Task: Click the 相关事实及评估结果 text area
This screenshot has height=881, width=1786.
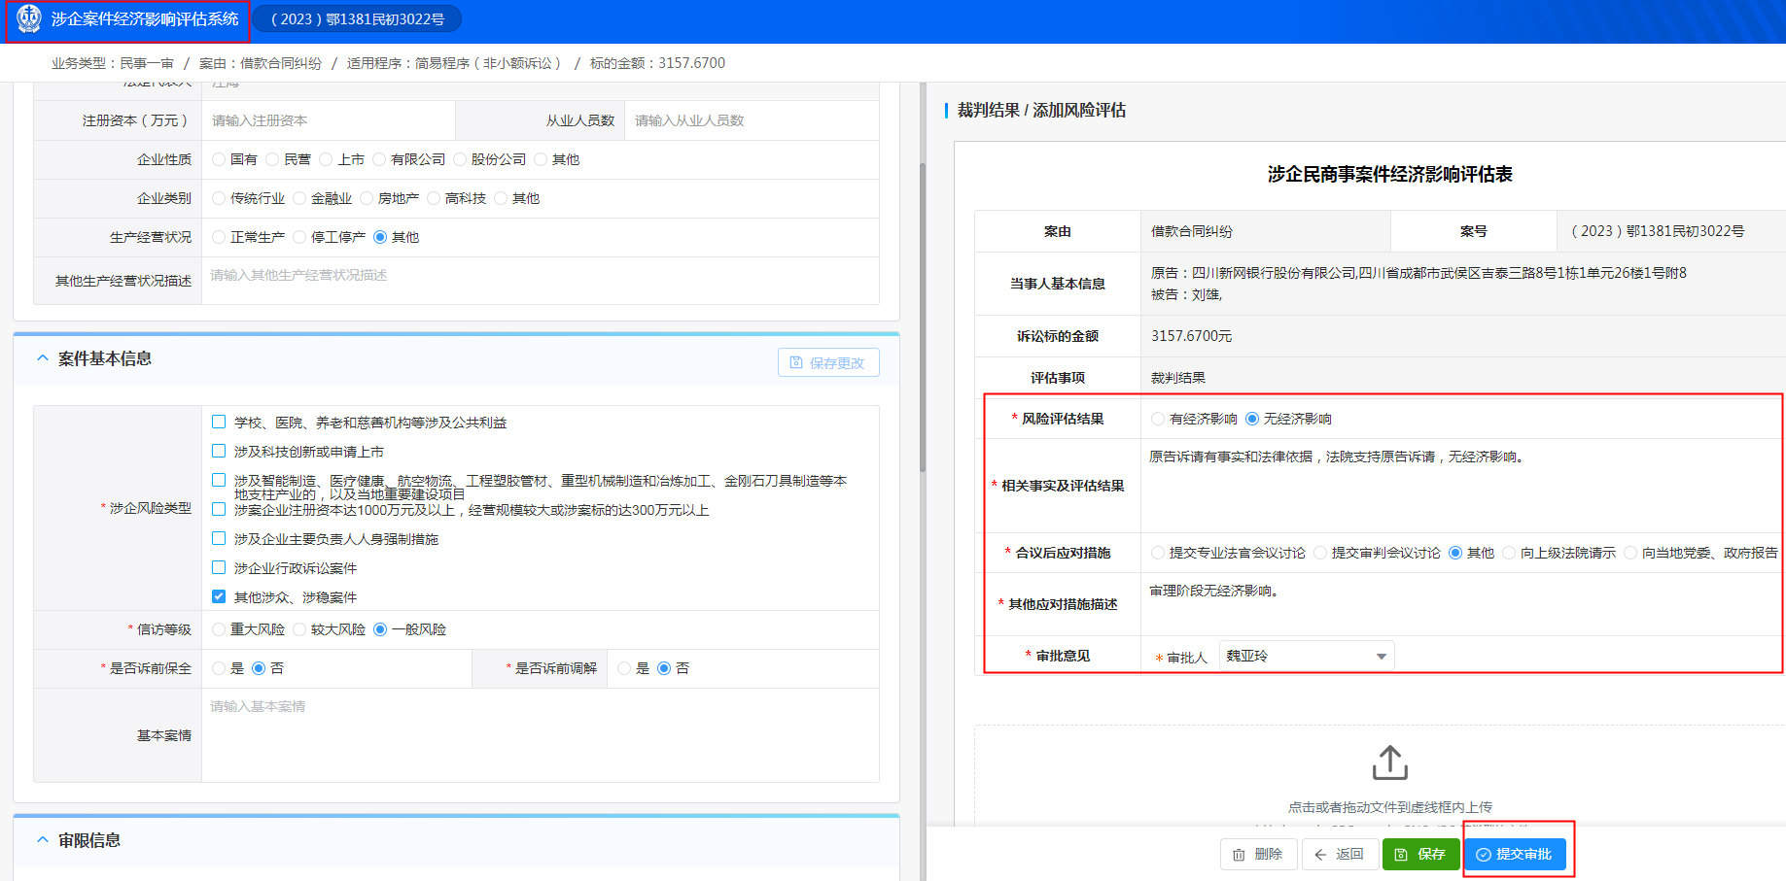Action: pyautogui.click(x=1462, y=486)
